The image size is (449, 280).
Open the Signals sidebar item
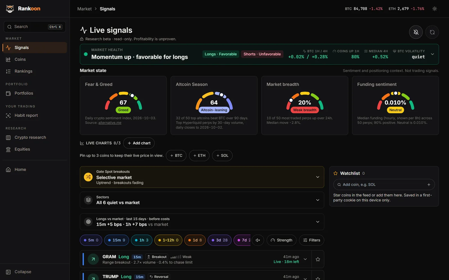[35, 48]
